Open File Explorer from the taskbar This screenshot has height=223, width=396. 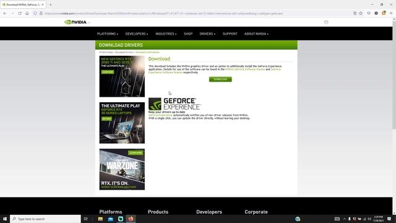(100, 219)
